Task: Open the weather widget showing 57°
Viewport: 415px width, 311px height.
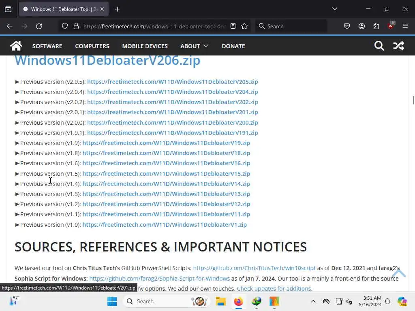Action: coord(14,301)
